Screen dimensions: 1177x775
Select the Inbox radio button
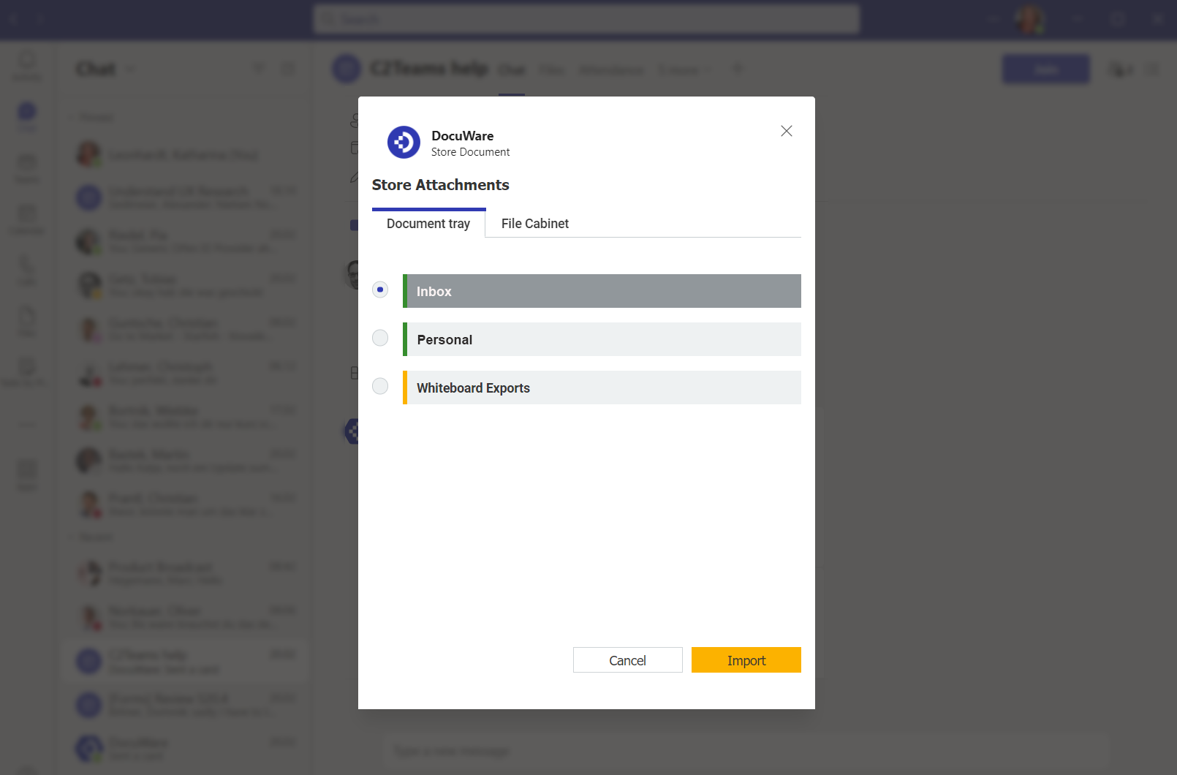pyautogui.click(x=380, y=290)
